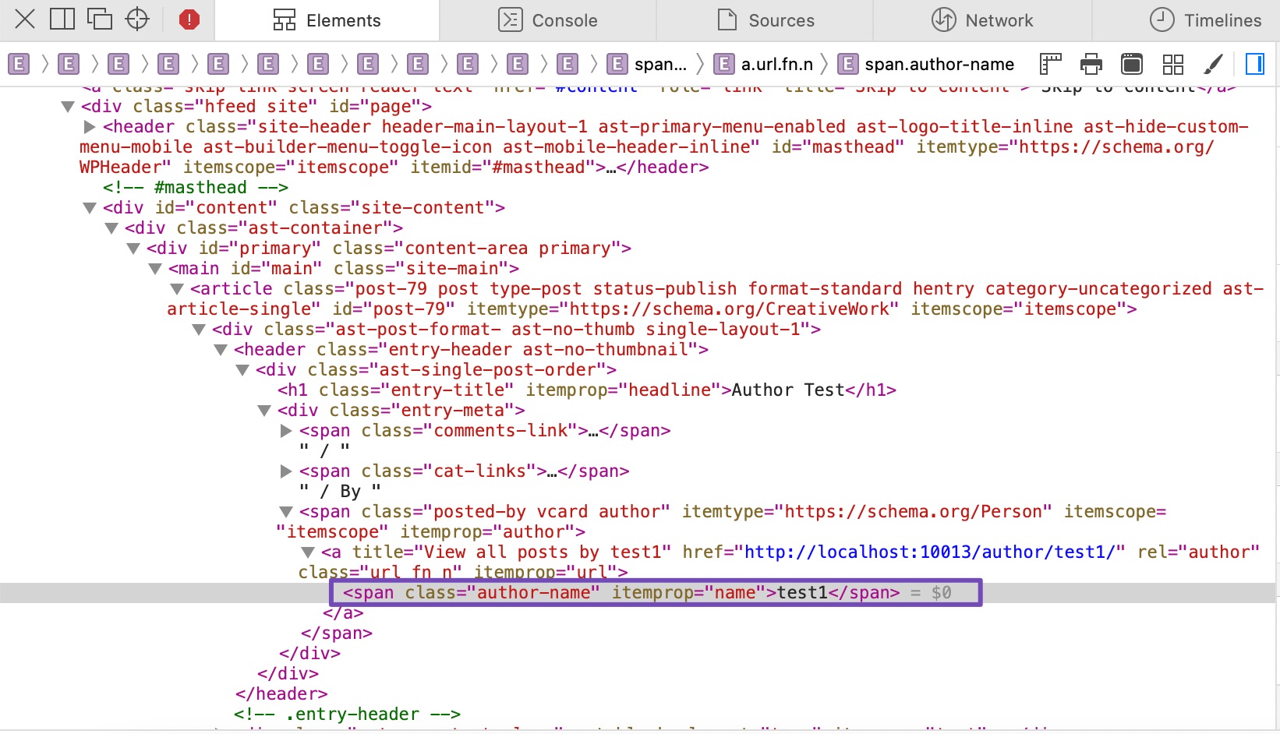Select the h1 entry-title node
1280x734 pixels.
coord(586,390)
